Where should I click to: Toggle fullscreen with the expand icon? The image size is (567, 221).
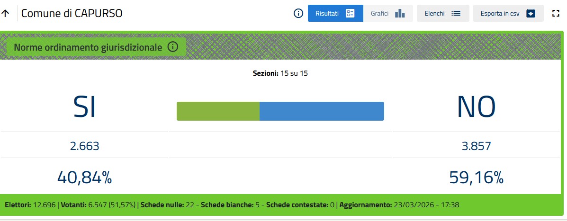pyautogui.click(x=556, y=13)
